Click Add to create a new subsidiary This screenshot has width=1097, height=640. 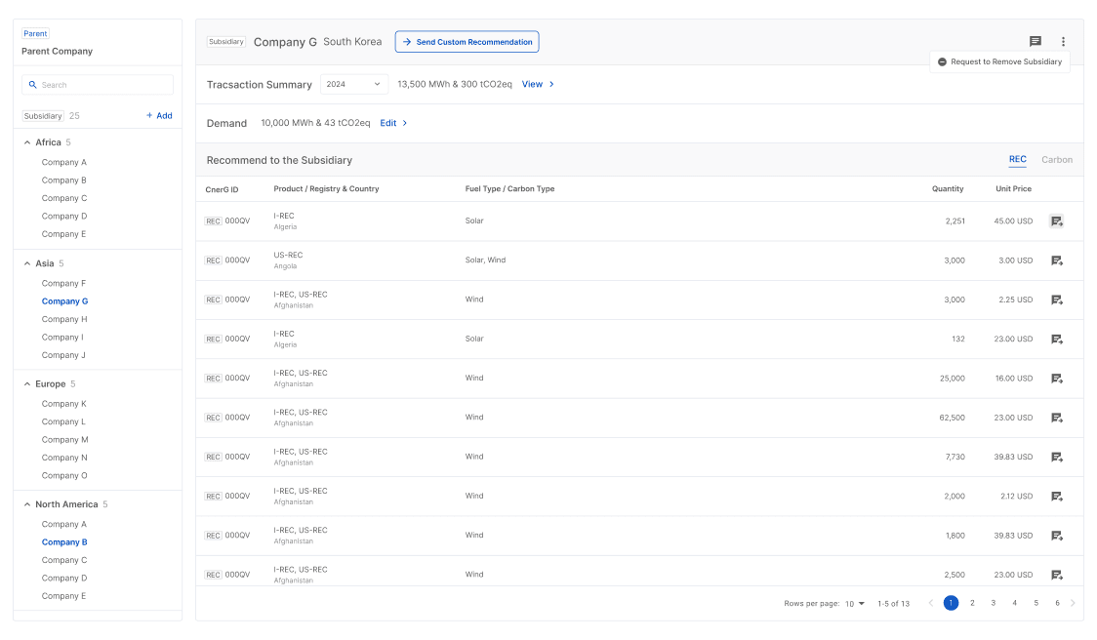click(158, 115)
